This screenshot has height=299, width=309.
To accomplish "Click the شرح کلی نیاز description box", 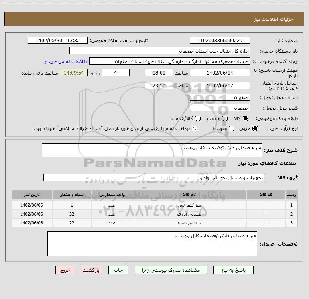I will point(152,150).
